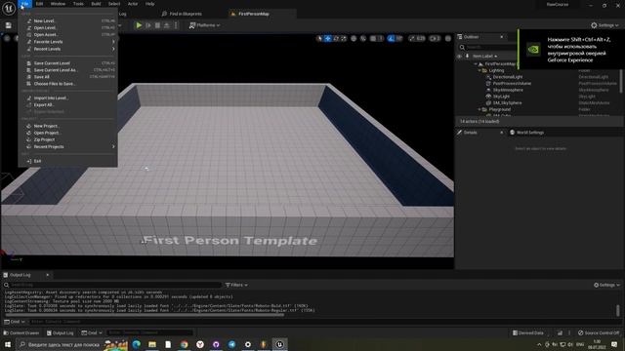Toggle the Outliner visibility eye column header
The height and width of the screenshot is (351, 625).
tap(460, 57)
